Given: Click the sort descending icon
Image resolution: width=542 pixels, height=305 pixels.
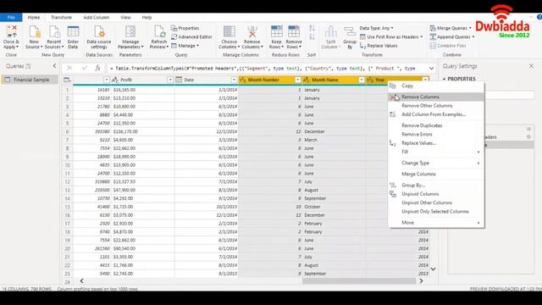Looking at the screenshot, I should [x=312, y=37].
